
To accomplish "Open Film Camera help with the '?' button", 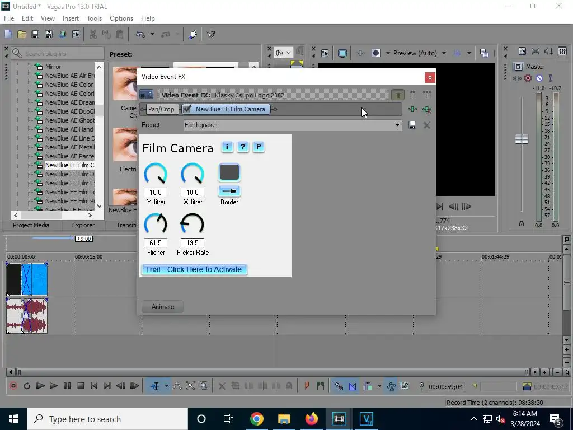I will (x=243, y=147).
